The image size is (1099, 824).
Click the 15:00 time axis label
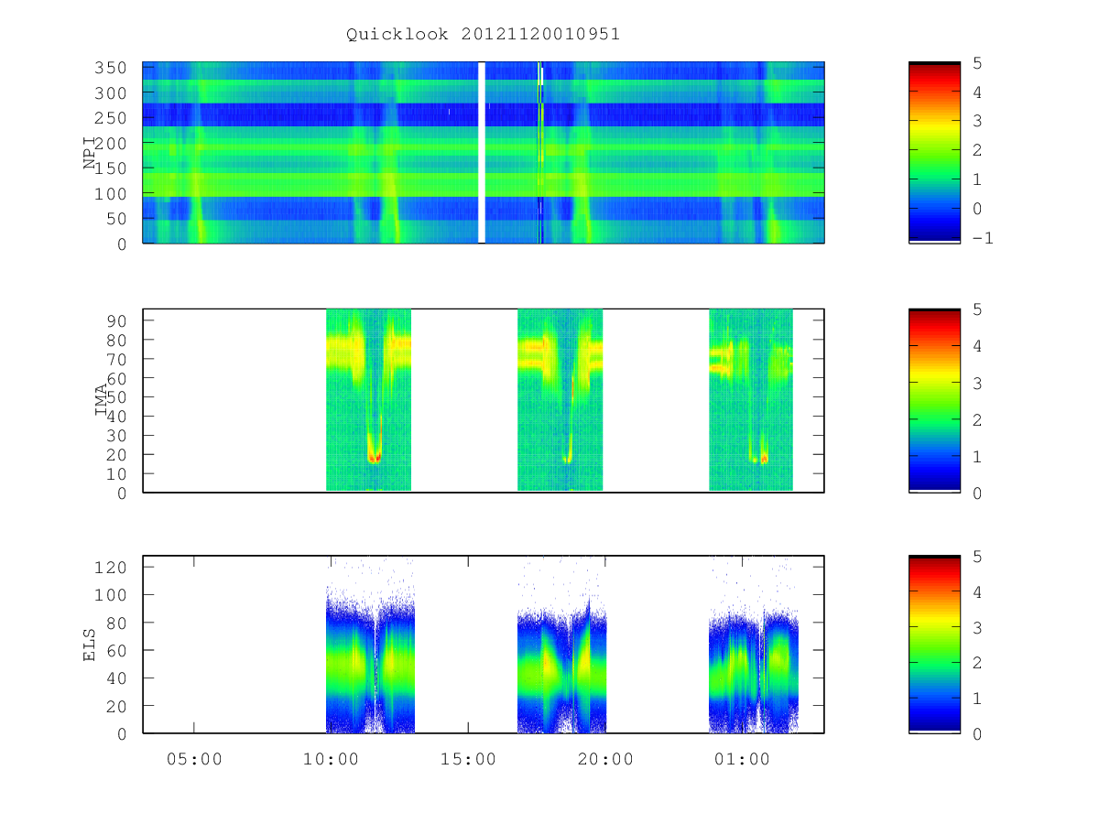click(x=468, y=758)
